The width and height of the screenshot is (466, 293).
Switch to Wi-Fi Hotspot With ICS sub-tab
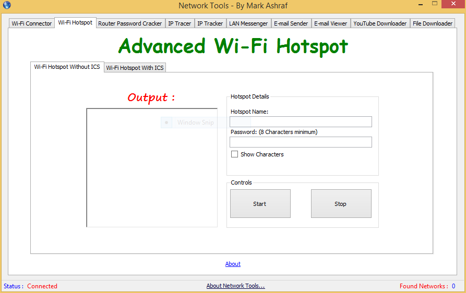point(135,68)
